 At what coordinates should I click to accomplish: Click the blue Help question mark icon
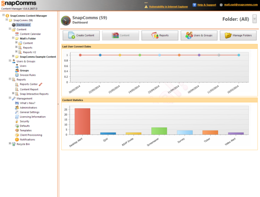(194, 5)
